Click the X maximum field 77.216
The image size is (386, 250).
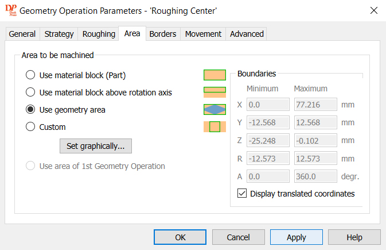tap(315, 105)
